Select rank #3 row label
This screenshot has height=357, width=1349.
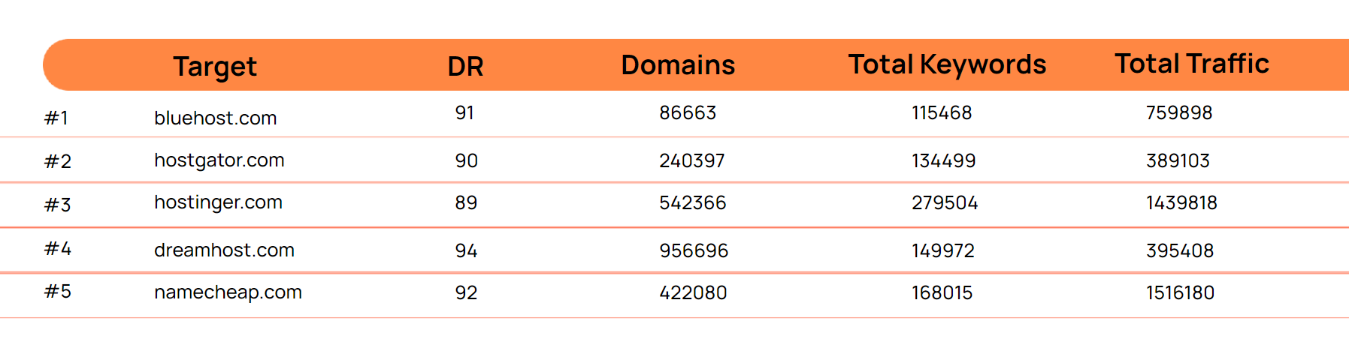coord(58,205)
